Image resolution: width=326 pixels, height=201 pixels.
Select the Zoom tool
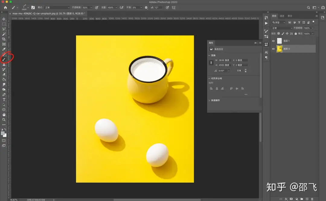(x=4, y=120)
